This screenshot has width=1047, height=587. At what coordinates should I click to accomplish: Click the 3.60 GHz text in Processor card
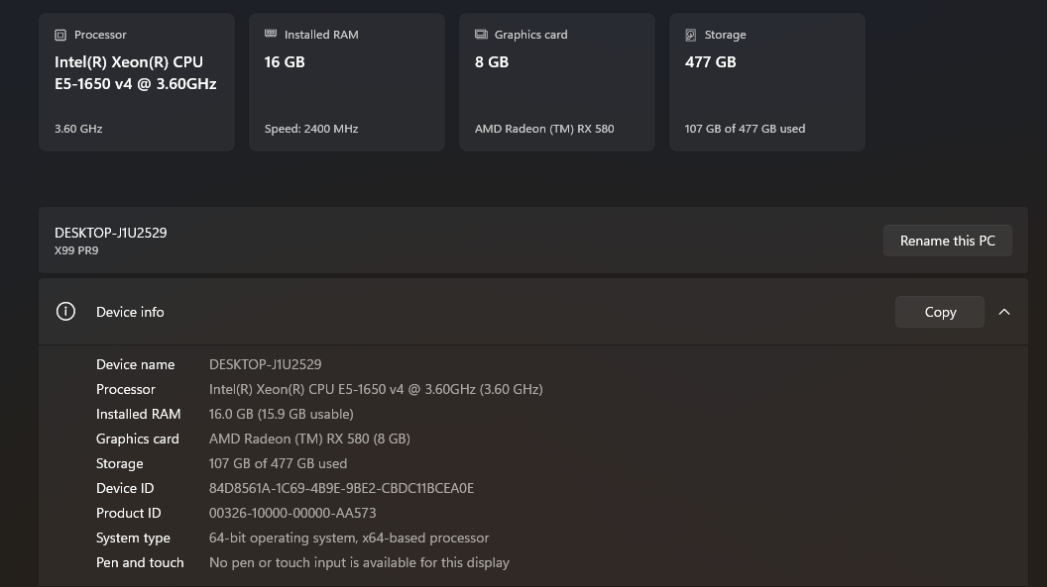(x=78, y=129)
